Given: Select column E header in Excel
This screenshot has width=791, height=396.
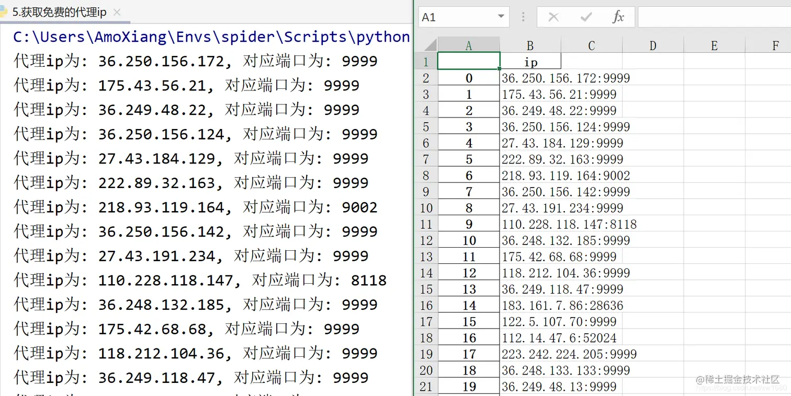Looking at the screenshot, I should click(714, 45).
